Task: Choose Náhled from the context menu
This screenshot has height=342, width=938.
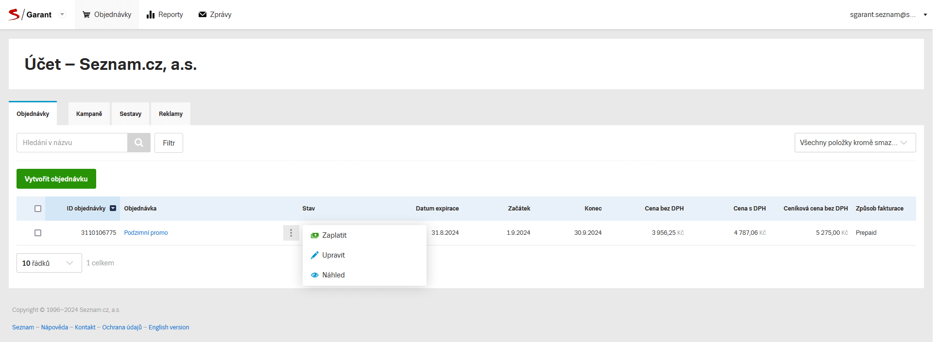Action: point(333,275)
